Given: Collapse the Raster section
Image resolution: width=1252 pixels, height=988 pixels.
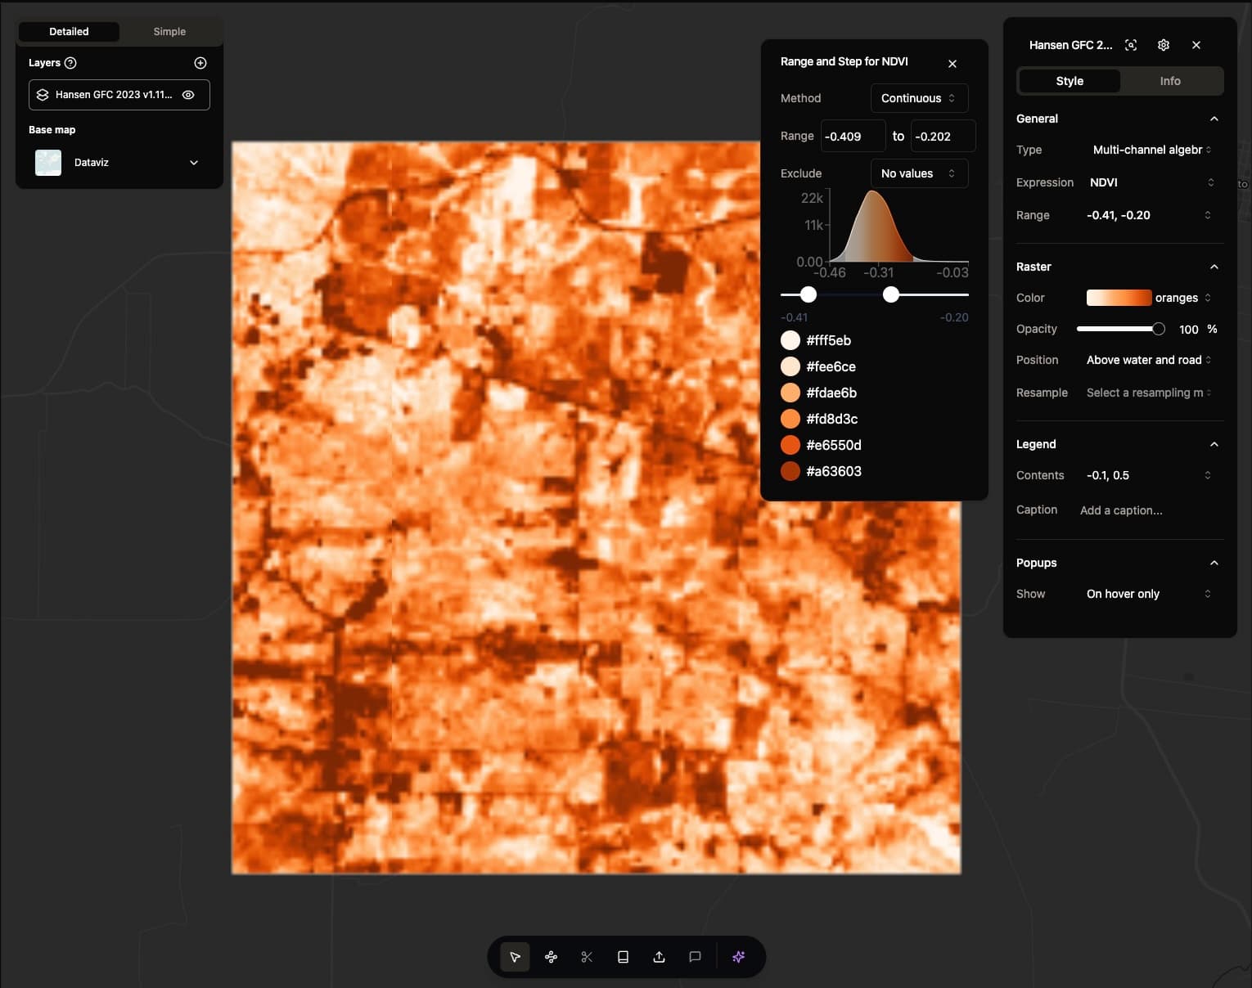Looking at the screenshot, I should click(x=1214, y=267).
